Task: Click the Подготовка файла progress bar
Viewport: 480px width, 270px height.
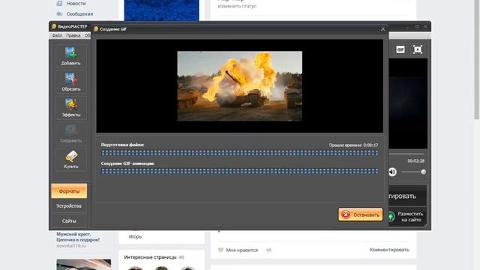Action: click(240, 153)
